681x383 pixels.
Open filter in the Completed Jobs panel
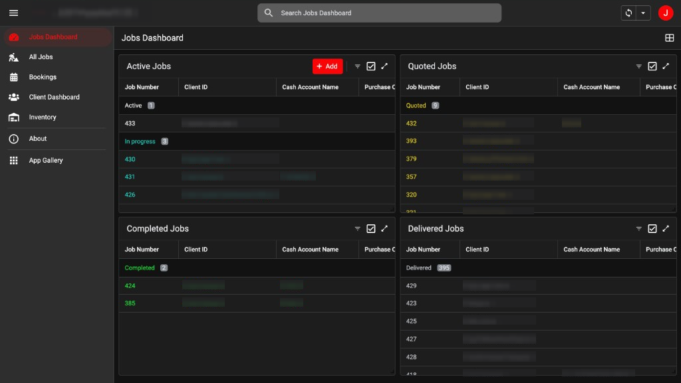(357, 229)
